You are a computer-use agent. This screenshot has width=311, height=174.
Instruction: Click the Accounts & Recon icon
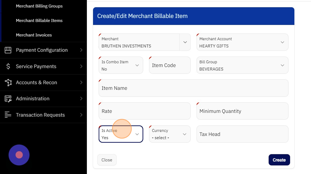[8, 82]
